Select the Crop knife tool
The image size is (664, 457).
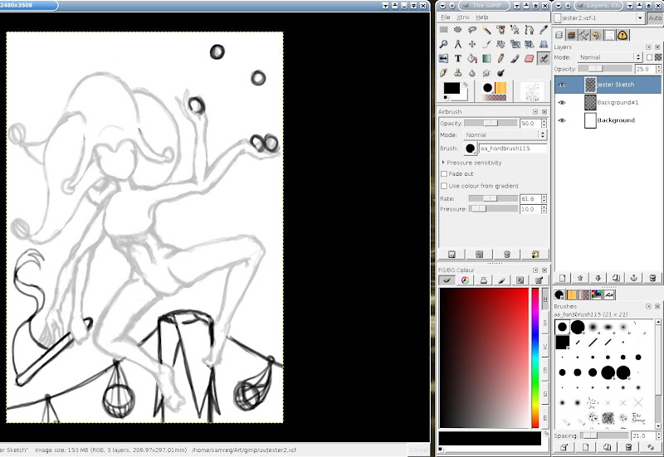[x=486, y=44]
